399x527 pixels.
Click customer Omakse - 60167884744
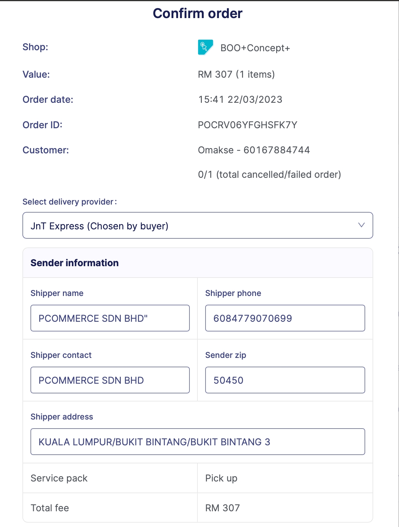[x=254, y=150]
